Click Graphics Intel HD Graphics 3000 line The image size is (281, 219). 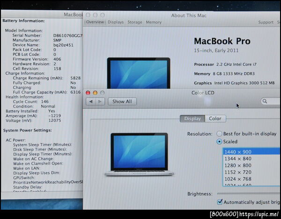point(234,83)
